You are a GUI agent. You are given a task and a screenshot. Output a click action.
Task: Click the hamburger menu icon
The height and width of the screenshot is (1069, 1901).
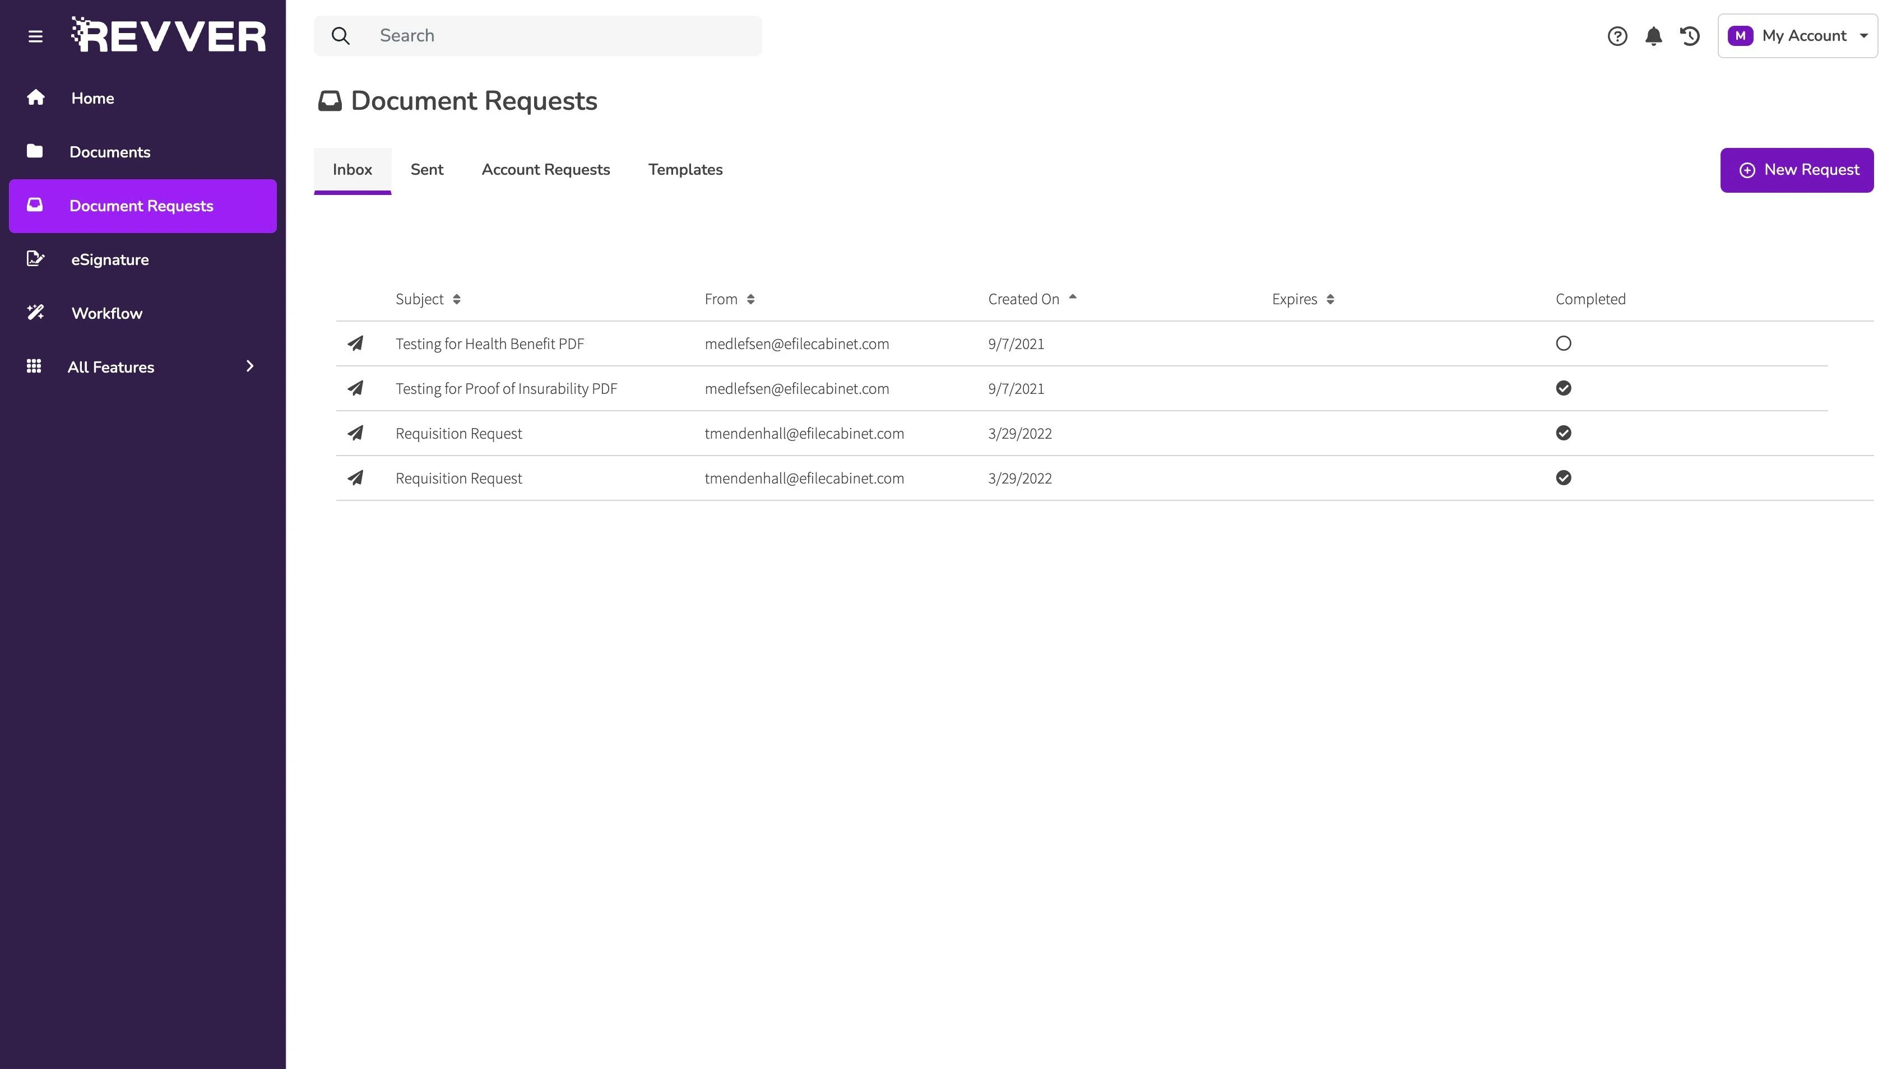pyautogui.click(x=35, y=36)
